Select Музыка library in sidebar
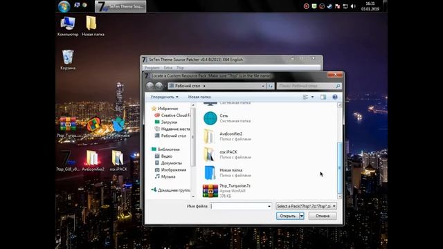 (165, 176)
